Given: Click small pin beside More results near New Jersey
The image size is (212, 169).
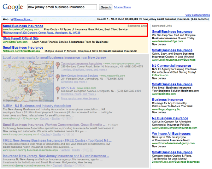Looking at the screenshot, I should tap(58, 98).
